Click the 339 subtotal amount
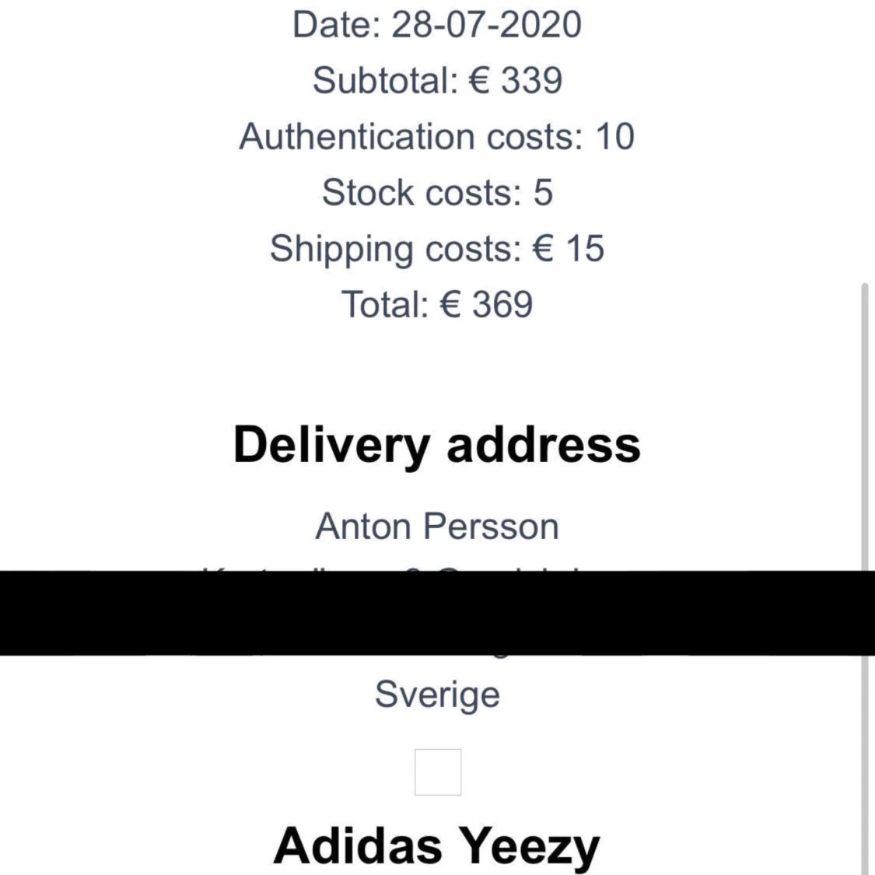Screen dimensions: 875x875 point(531,80)
